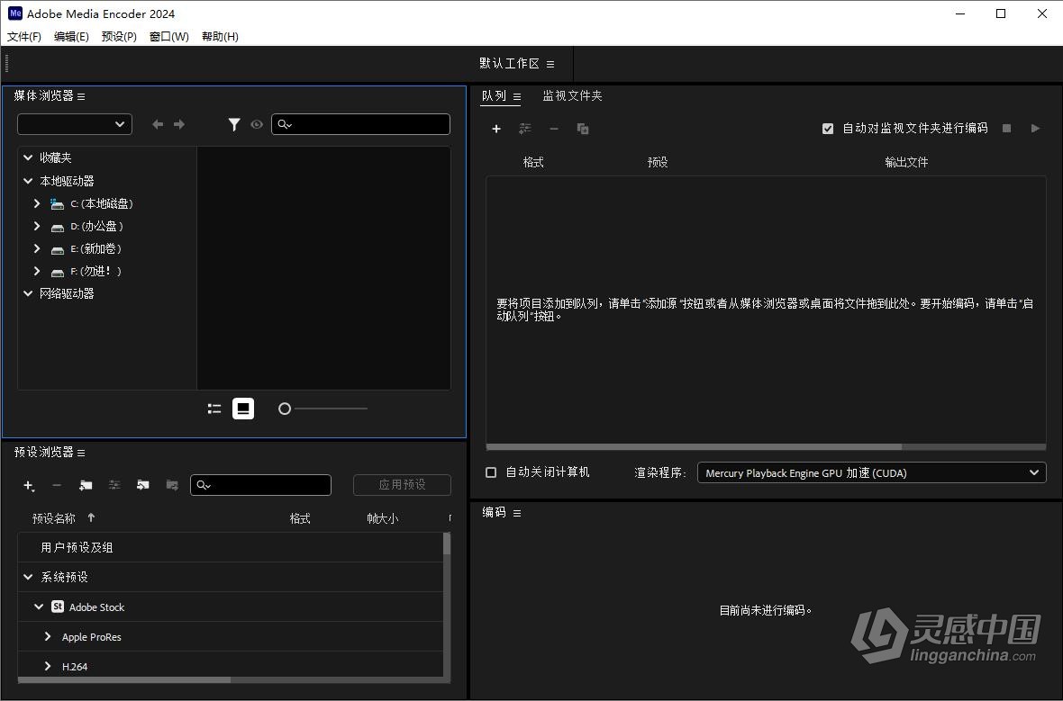This screenshot has width=1063, height=701.
Task: Click the 帧大小 column header
Action: (382, 519)
